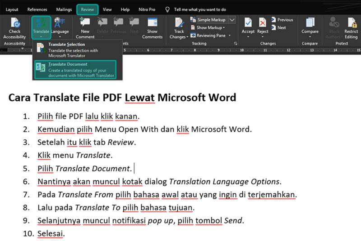Click the document heading text

122,98
